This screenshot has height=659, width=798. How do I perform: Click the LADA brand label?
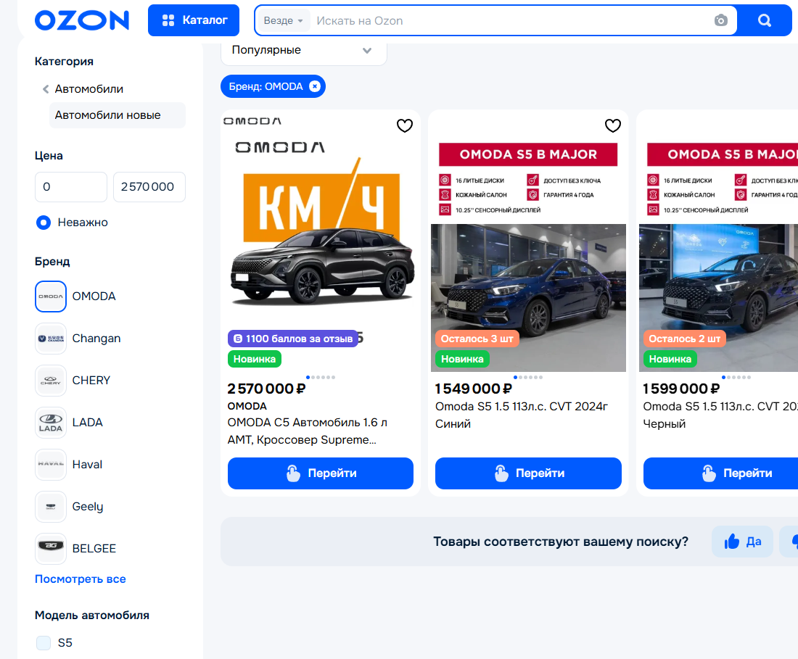88,423
